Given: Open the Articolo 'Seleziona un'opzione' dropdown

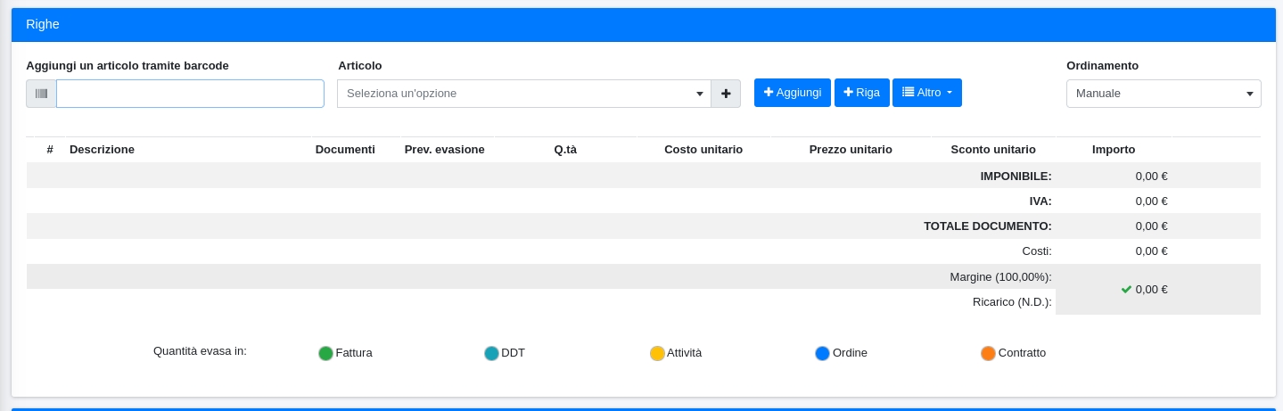Looking at the screenshot, I should tap(524, 94).
